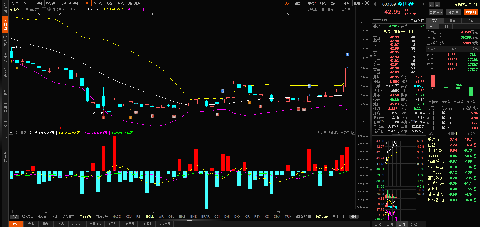
Task: Open the indicator help question-mark icon
Action: pos(44,9)
